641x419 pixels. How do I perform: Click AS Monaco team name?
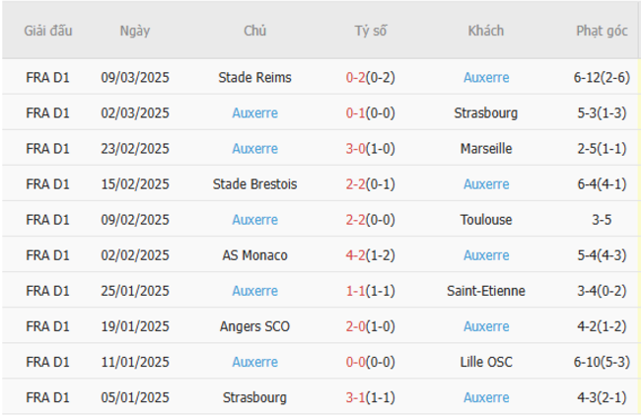click(254, 255)
